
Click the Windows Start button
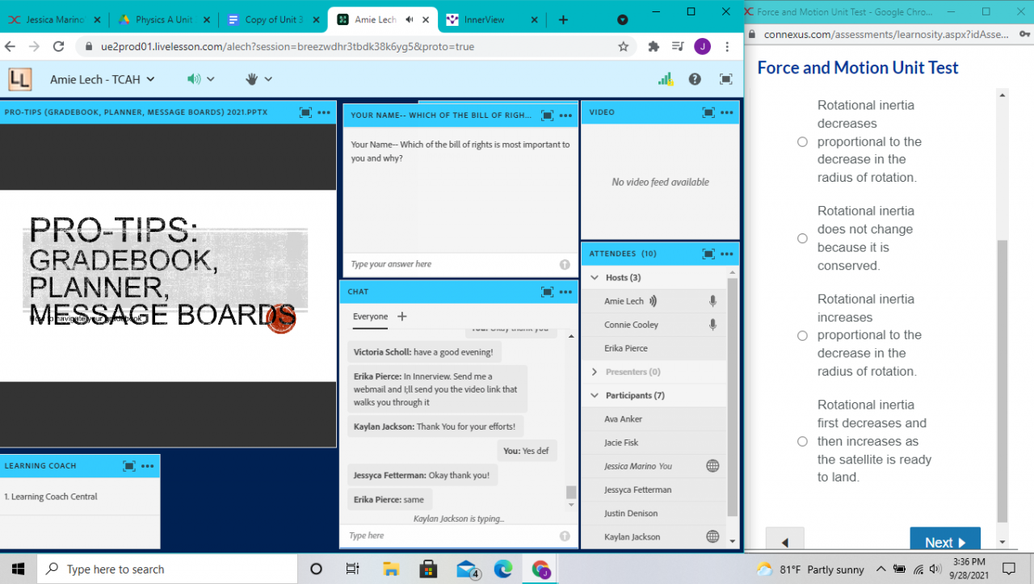[x=18, y=569]
